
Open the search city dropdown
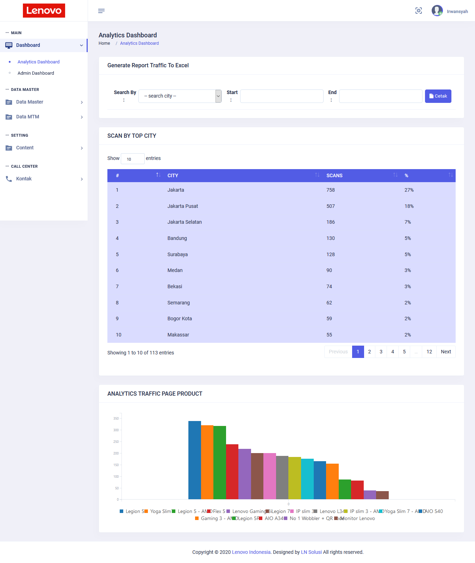point(180,96)
